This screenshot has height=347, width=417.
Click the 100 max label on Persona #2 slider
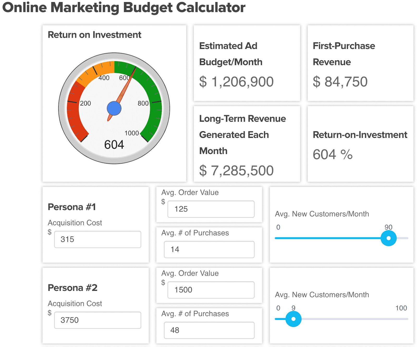[401, 308]
